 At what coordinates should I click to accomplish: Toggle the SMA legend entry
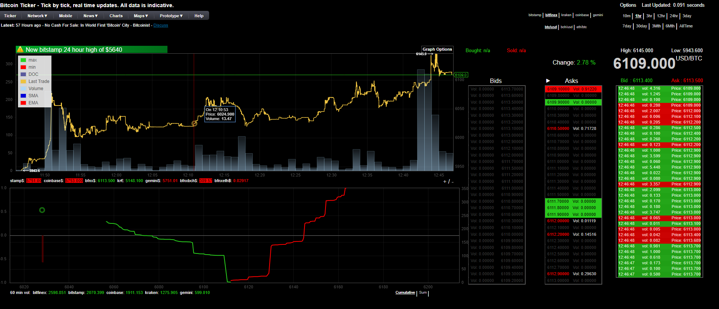(x=29, y=96)
